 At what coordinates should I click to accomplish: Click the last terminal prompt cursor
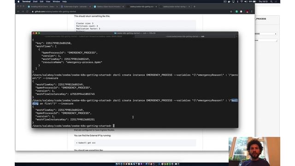click(x=114, y=126)
